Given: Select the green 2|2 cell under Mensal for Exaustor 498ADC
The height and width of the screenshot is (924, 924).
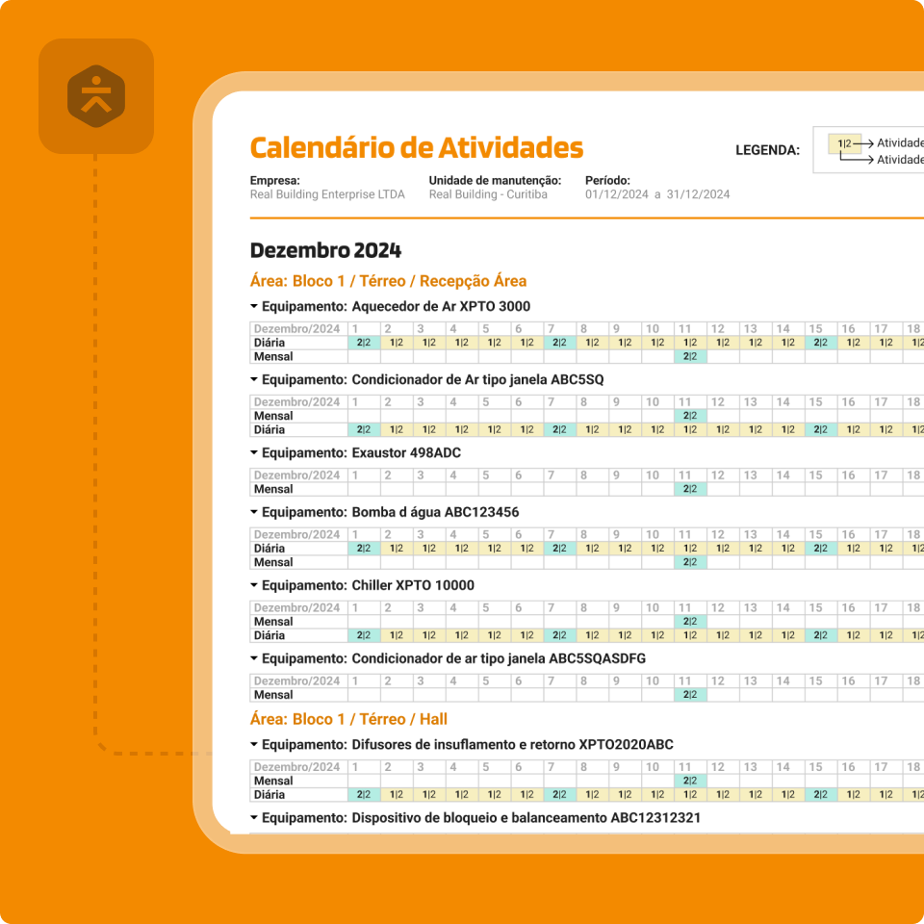Looking at the screenshot, I should [x=690, y=489].
